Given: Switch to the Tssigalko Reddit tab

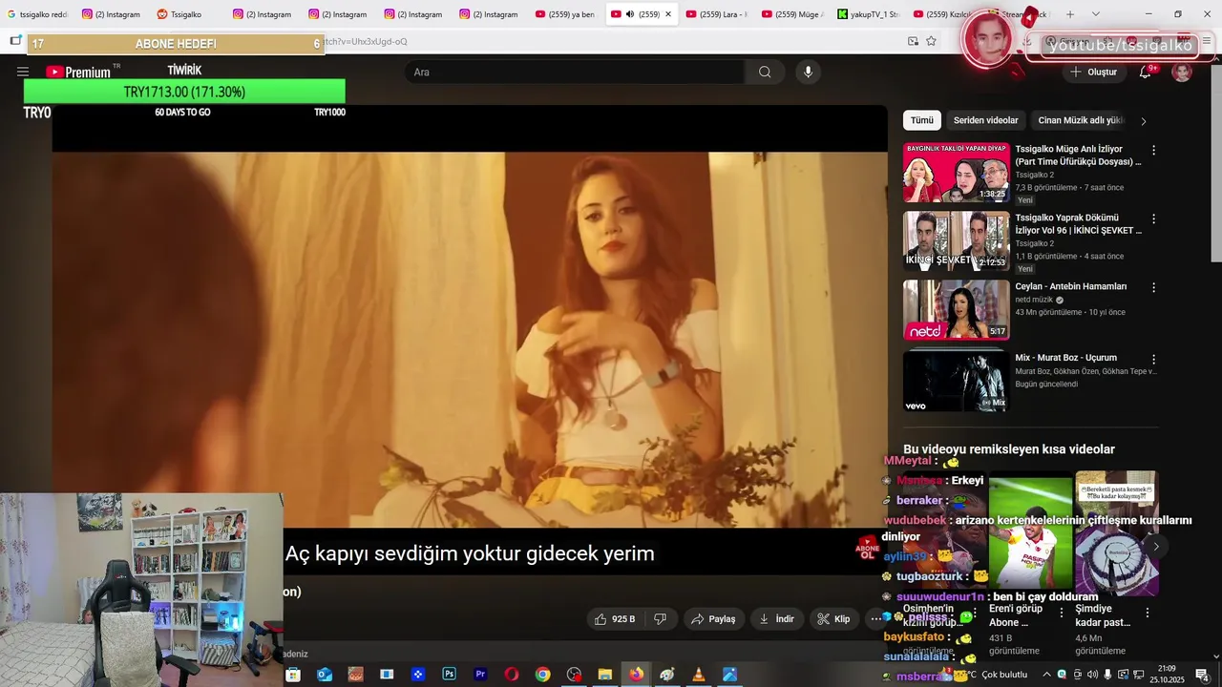Looking at the screenshot, I should click(185, 14).
